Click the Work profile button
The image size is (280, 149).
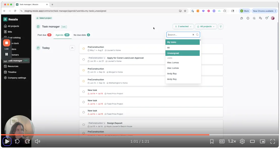point(245,11)
